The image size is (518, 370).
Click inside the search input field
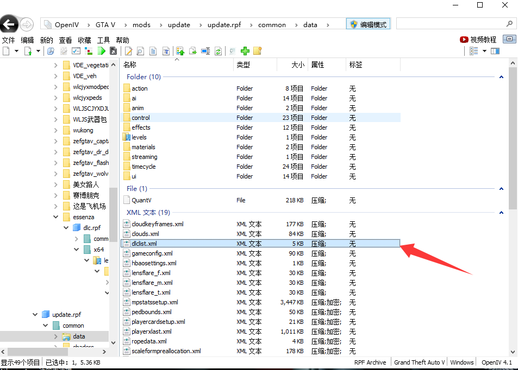pos(451,24)
